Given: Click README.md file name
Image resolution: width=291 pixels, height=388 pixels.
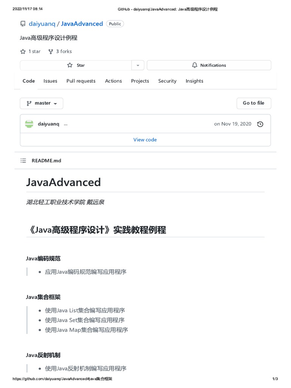Looking at the screenshot, I should 47,161.
